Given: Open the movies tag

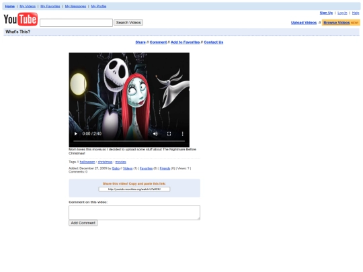Looking at the screenshot, I should click(x=120, y=162).
